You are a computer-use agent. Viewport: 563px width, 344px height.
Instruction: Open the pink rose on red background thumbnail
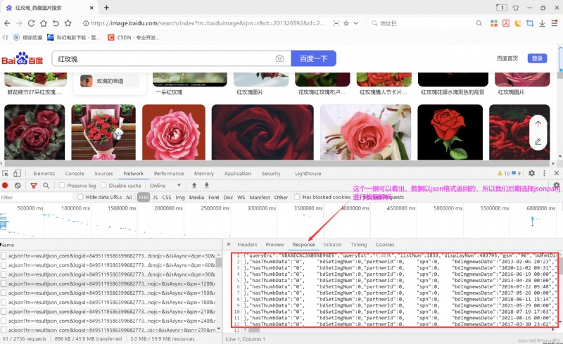pos(174,132)
